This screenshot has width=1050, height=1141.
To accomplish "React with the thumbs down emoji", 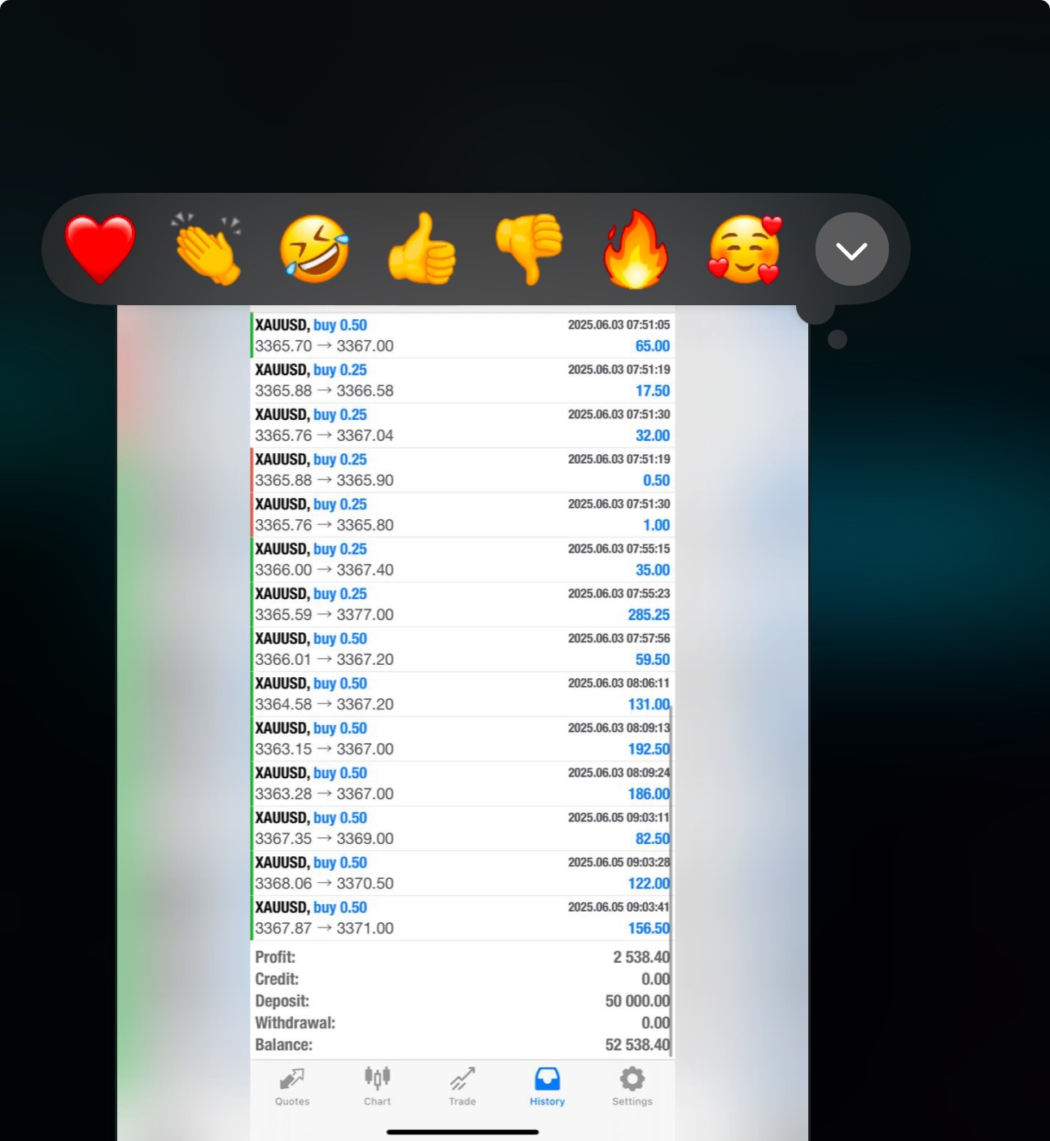I will click(x=529, y=249).
